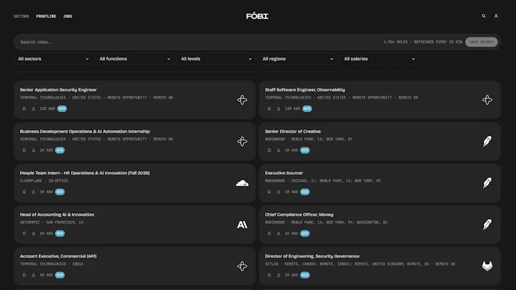
Task: Bookmark the Business Development Operations internship
Action: coord(24,150)
